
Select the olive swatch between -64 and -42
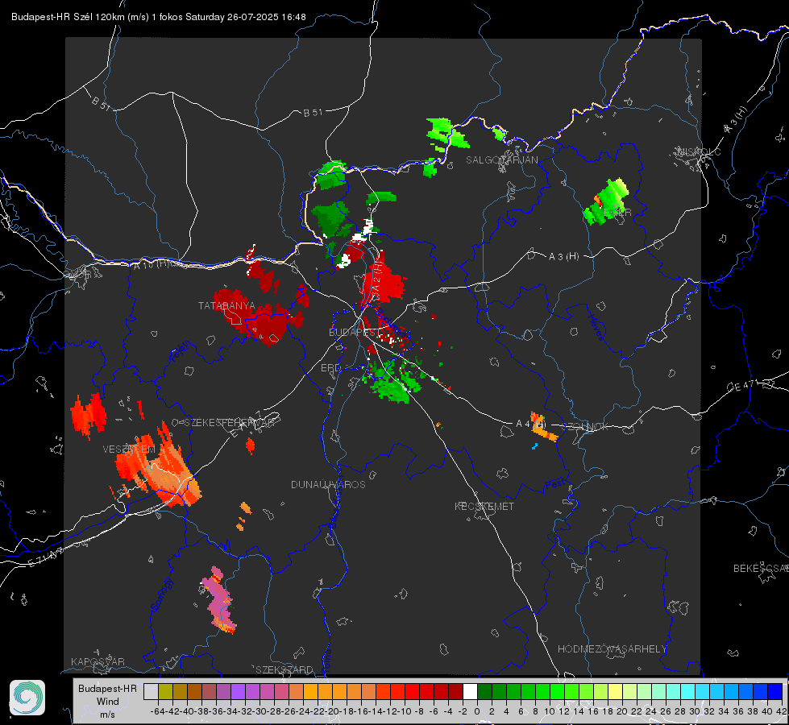pyautogui.click(x=165, y=691)
